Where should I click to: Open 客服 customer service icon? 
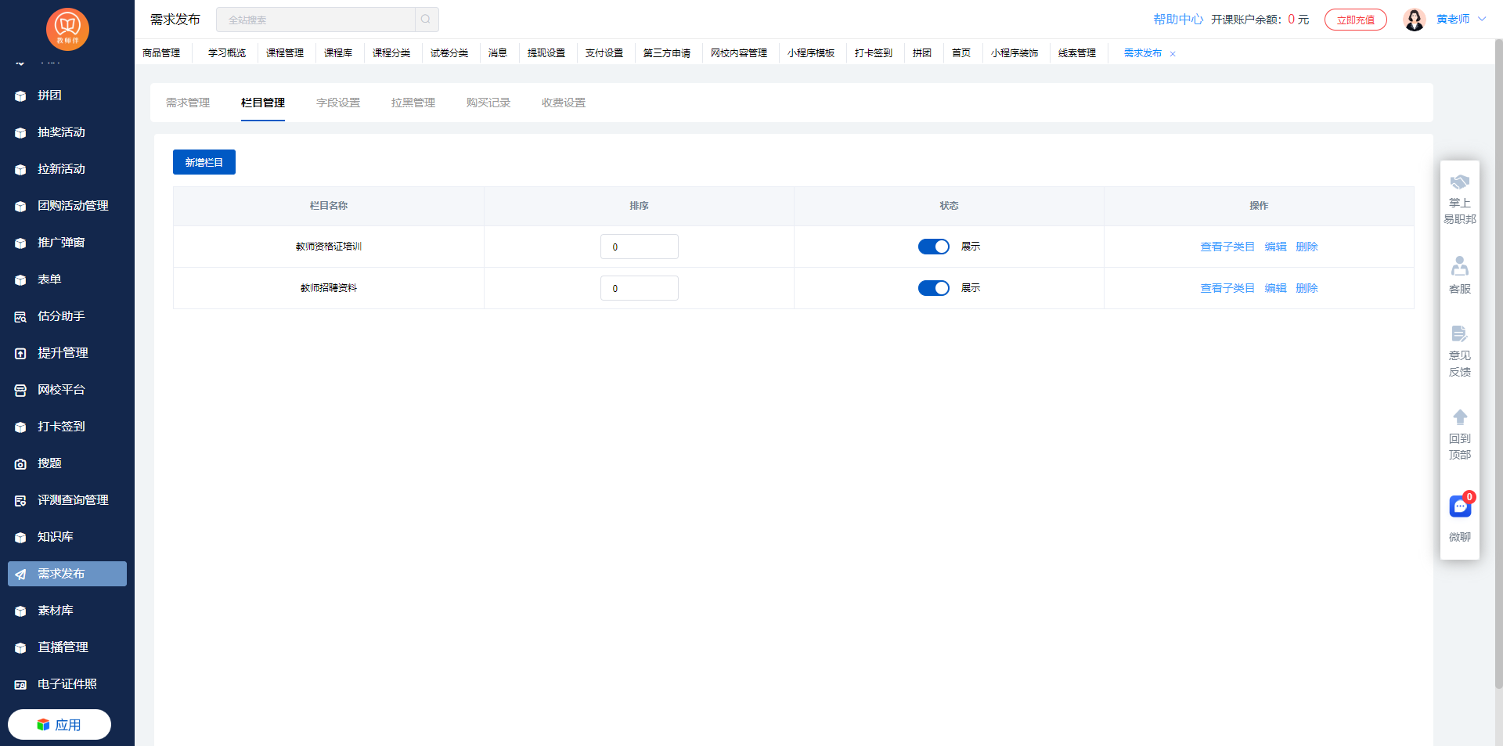[x=1460, y=266]
